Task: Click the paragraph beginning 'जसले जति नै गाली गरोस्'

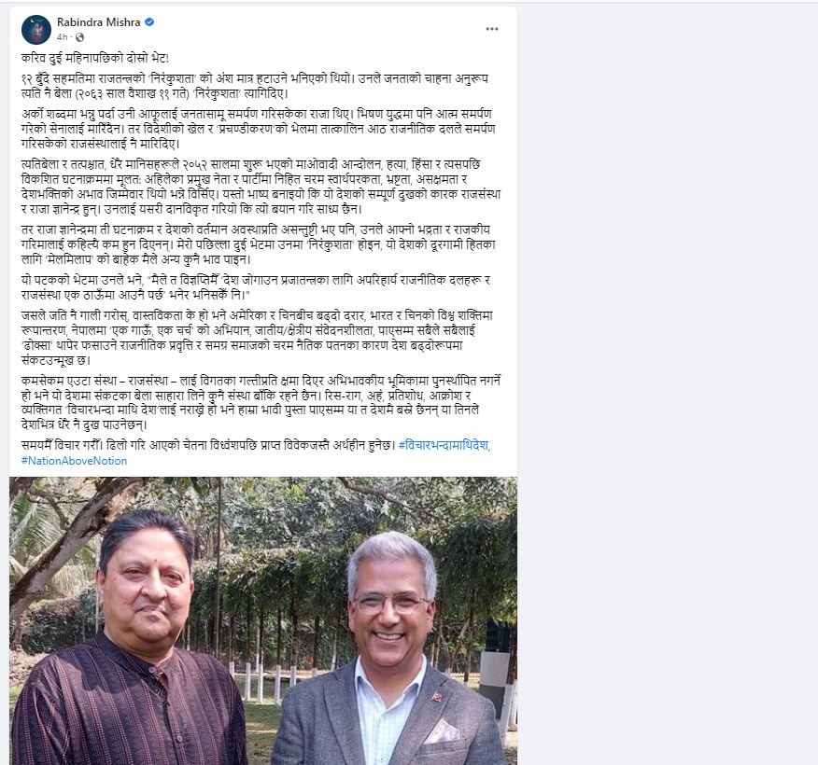Action: (x=257, y=338)
